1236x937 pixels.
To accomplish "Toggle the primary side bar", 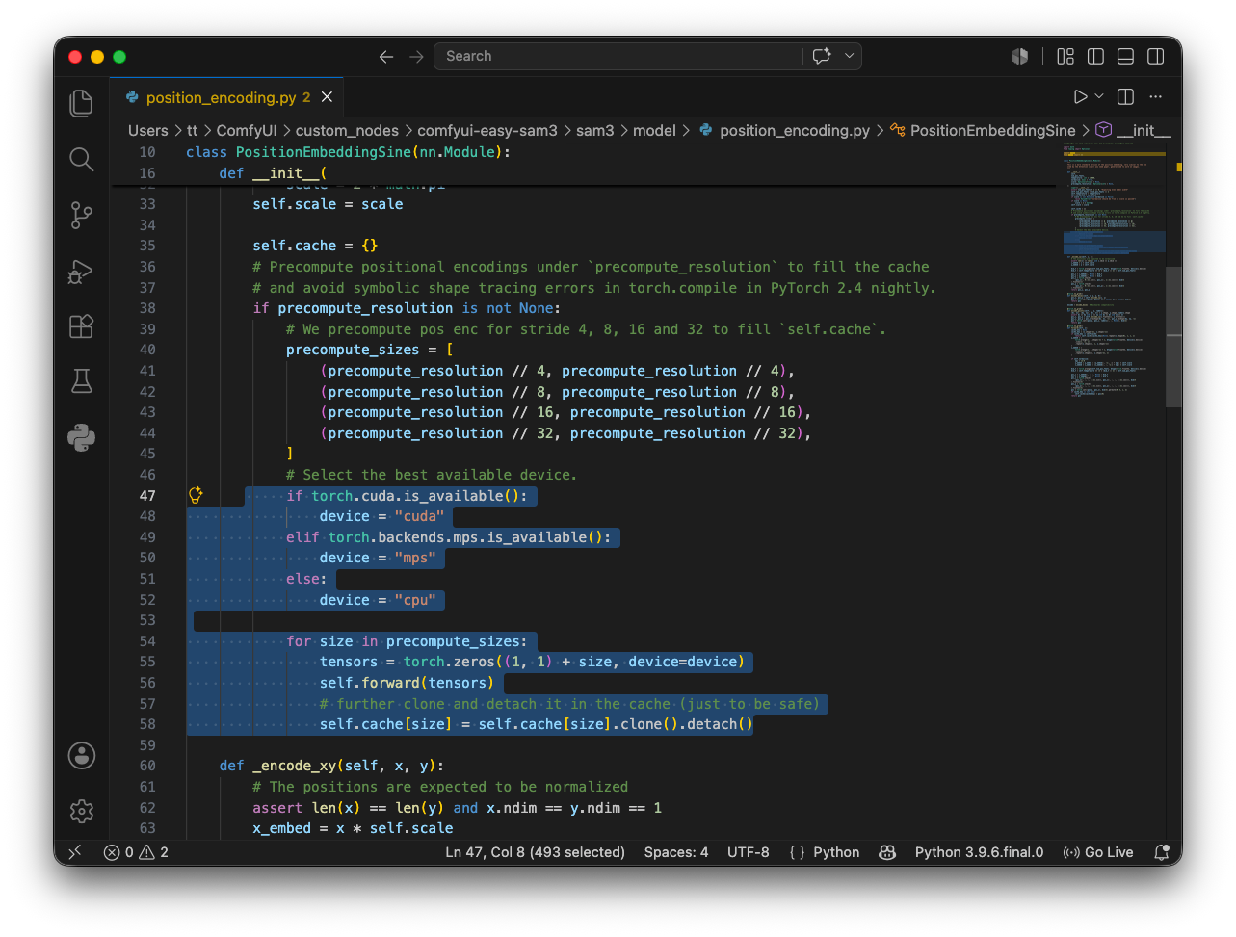I will point(1095,57).
